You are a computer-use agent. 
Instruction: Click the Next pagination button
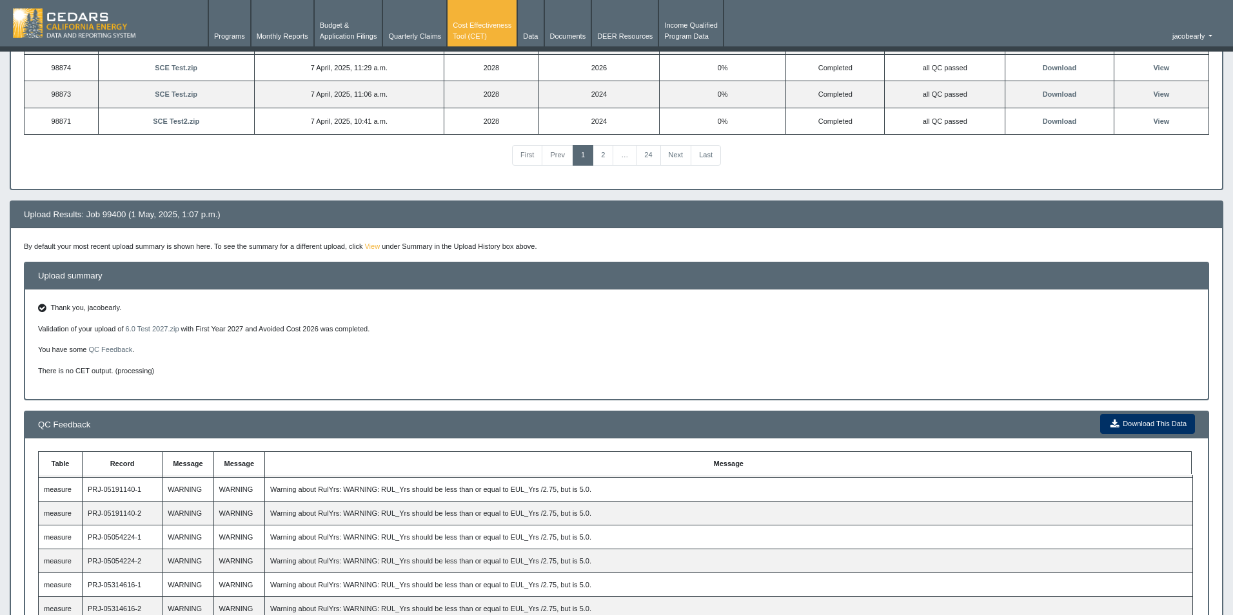click(x=675, y=155)
